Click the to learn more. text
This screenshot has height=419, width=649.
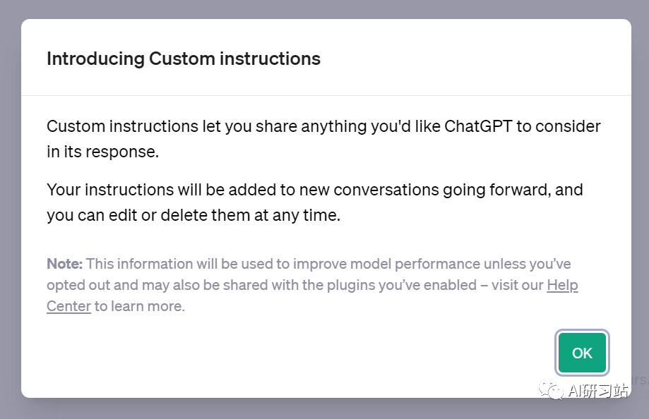(x=140, y=306)
